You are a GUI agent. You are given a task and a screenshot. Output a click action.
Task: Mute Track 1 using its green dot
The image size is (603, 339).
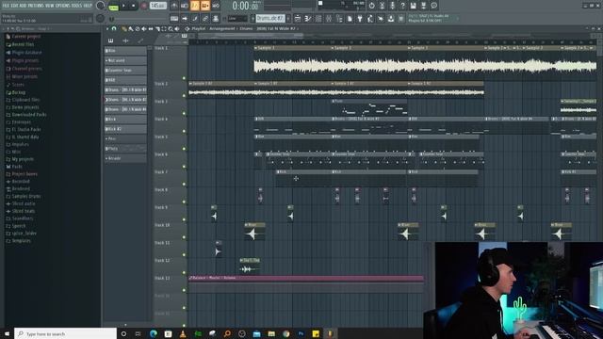(x=184, y=78)
